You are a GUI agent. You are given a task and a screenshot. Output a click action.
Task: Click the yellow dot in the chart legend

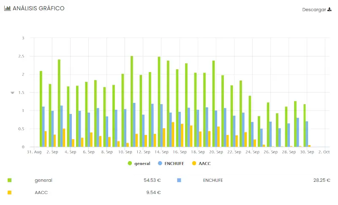click(194, 163)
